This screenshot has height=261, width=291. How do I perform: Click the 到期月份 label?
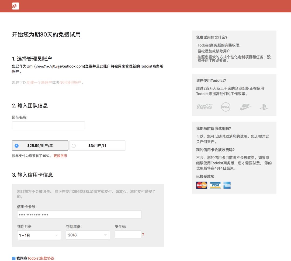coord(24,227)
